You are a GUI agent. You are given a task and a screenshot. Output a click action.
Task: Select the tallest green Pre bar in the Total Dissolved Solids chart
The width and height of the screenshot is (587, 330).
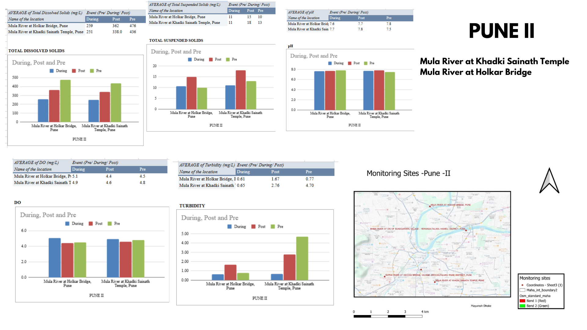click(x=65, y=101)
